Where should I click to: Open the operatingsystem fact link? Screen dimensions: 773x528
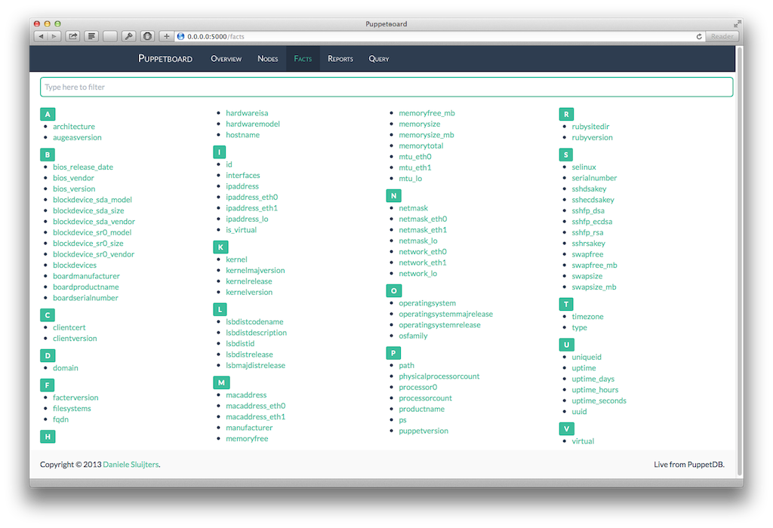tap(427, 303)
